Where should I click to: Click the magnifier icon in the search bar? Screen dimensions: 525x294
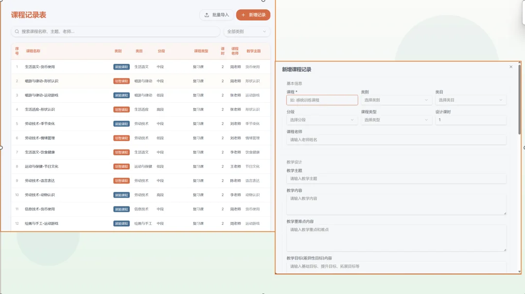pos(17,32)
